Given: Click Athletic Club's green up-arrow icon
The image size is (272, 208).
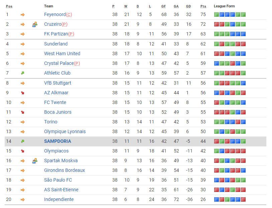Looking at the screenshot, I should [x=23, y=73].
